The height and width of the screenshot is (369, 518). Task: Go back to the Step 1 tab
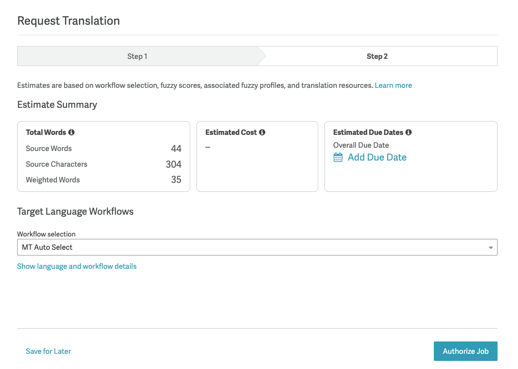tap(137, 56)
